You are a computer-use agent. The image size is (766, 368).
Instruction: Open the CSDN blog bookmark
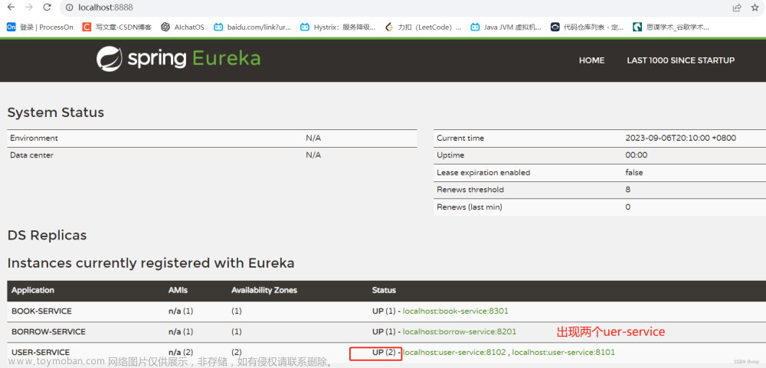(x=116, y=28)
